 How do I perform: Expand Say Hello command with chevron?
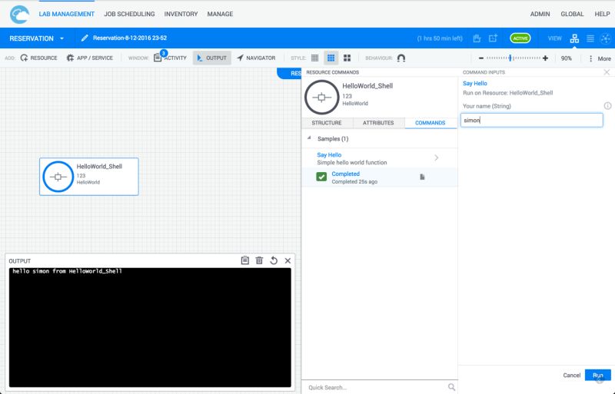(x=436, y=158)
